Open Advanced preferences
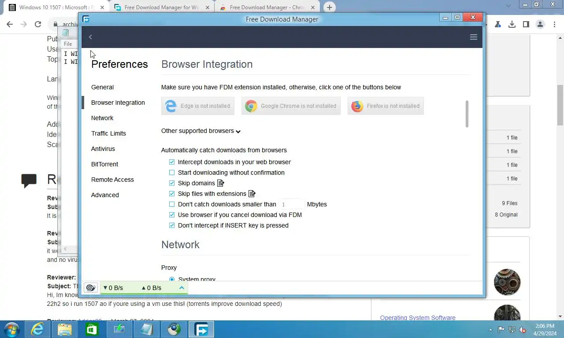Screen dimensions: 564x338 point(105,195)
